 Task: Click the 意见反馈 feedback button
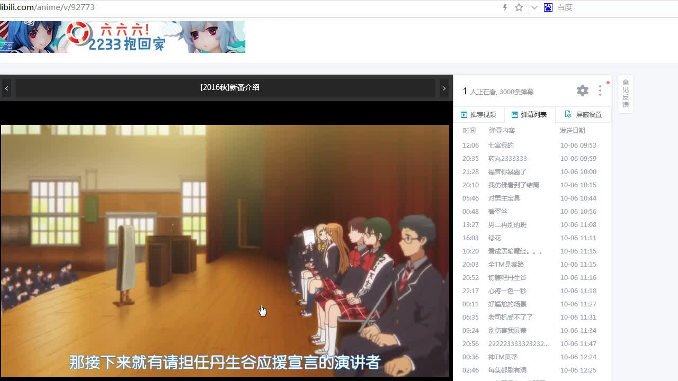click(626, 94)
